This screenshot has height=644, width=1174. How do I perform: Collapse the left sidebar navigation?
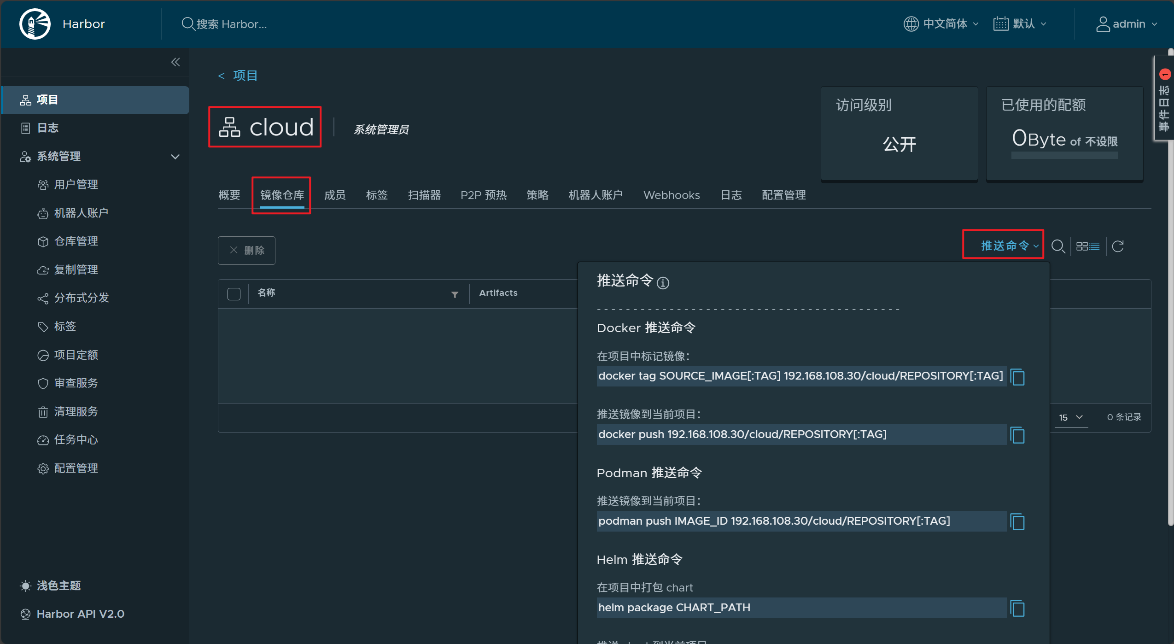(175, 62)
